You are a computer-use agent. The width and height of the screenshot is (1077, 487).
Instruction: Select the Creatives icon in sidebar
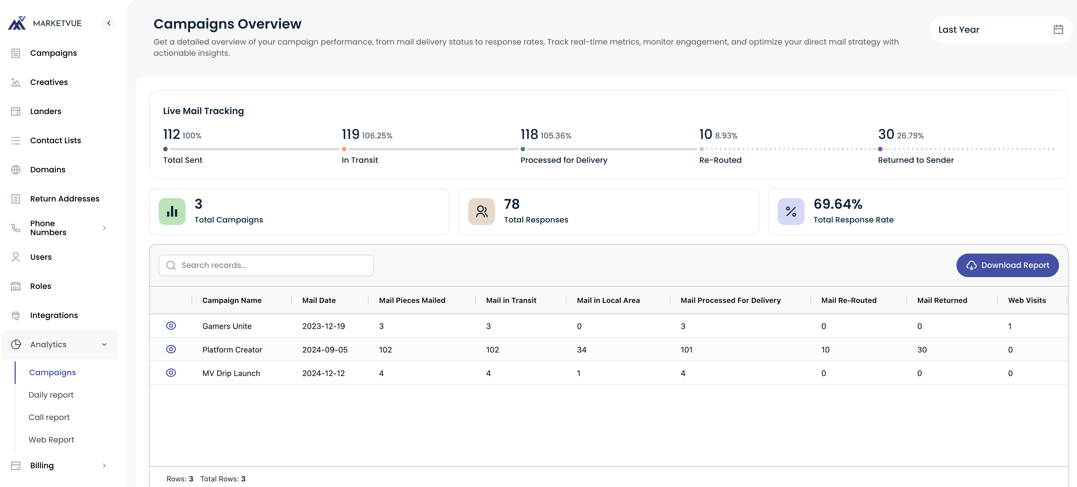pyautogui.click(x=16, y=82)
